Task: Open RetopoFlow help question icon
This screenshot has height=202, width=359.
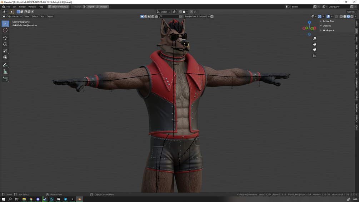Action: (212, 16)
